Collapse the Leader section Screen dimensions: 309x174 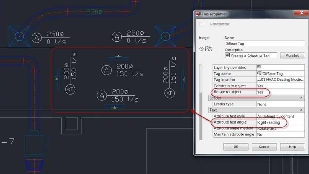[301, 98]
